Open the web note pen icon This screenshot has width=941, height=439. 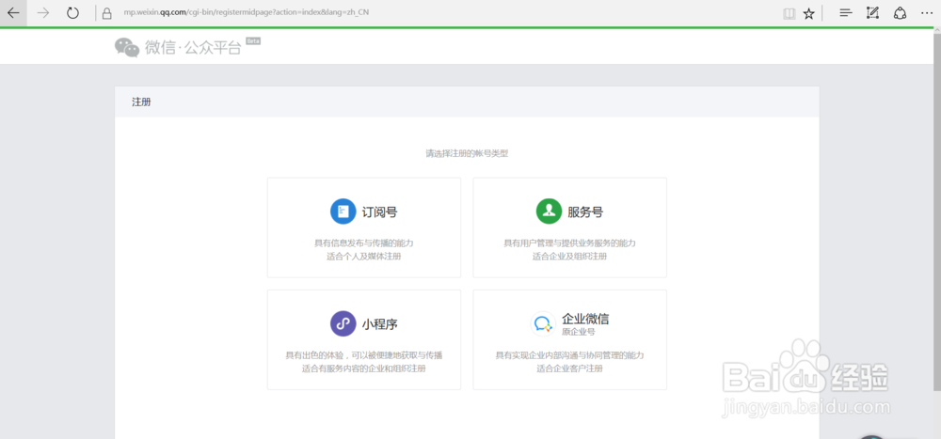(872, 13)
